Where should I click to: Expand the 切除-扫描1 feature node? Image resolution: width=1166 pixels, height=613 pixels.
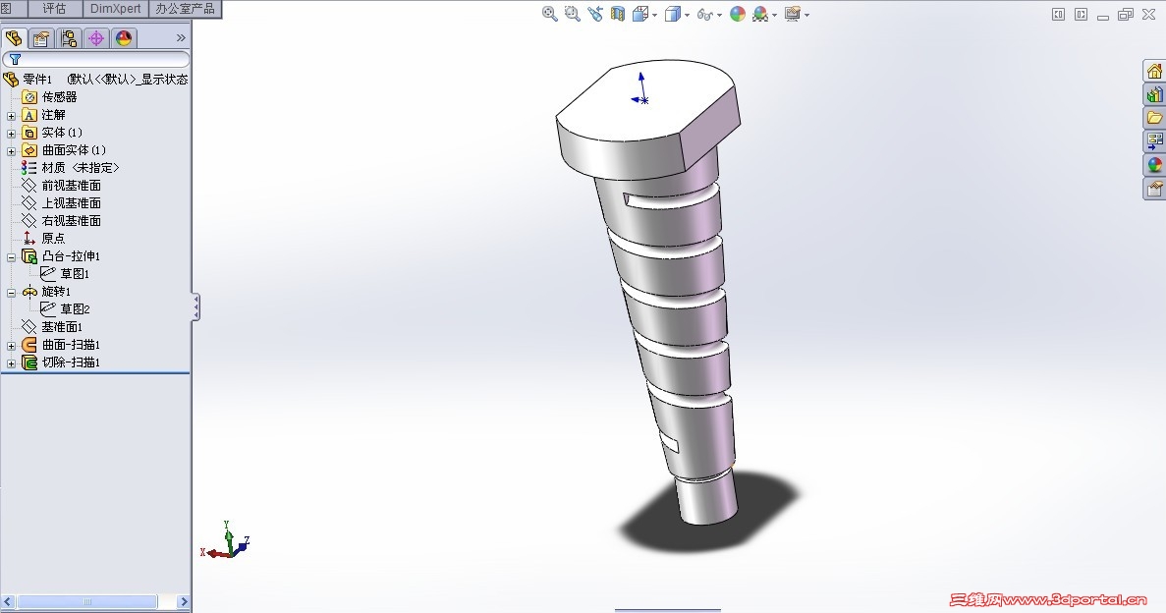[11, 363]
